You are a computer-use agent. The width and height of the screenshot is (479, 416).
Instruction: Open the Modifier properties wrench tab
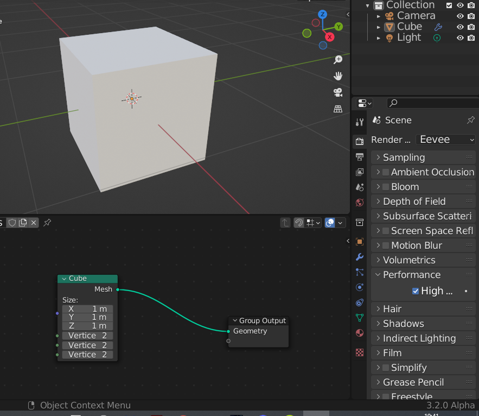click(360, 257)
